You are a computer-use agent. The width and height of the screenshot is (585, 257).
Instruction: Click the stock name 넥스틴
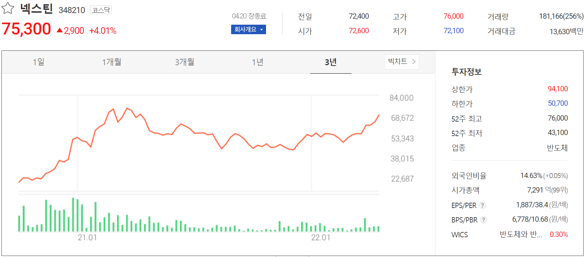(x=36, y=9)
